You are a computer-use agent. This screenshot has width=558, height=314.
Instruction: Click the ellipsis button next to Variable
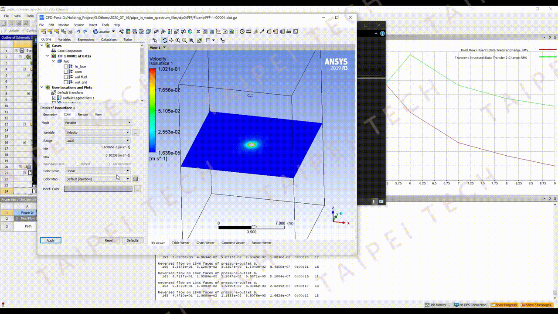click(x=136, y=133)
